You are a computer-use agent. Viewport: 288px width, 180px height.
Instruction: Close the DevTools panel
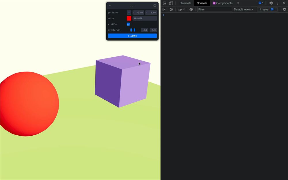(x=284, y=3)
